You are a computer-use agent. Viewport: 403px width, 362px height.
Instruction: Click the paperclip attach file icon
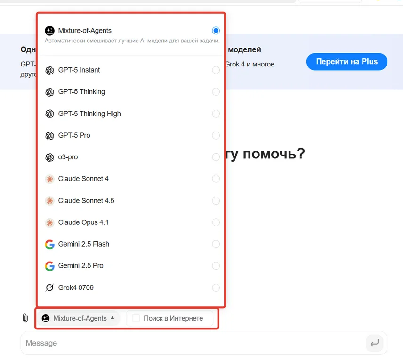25,318
